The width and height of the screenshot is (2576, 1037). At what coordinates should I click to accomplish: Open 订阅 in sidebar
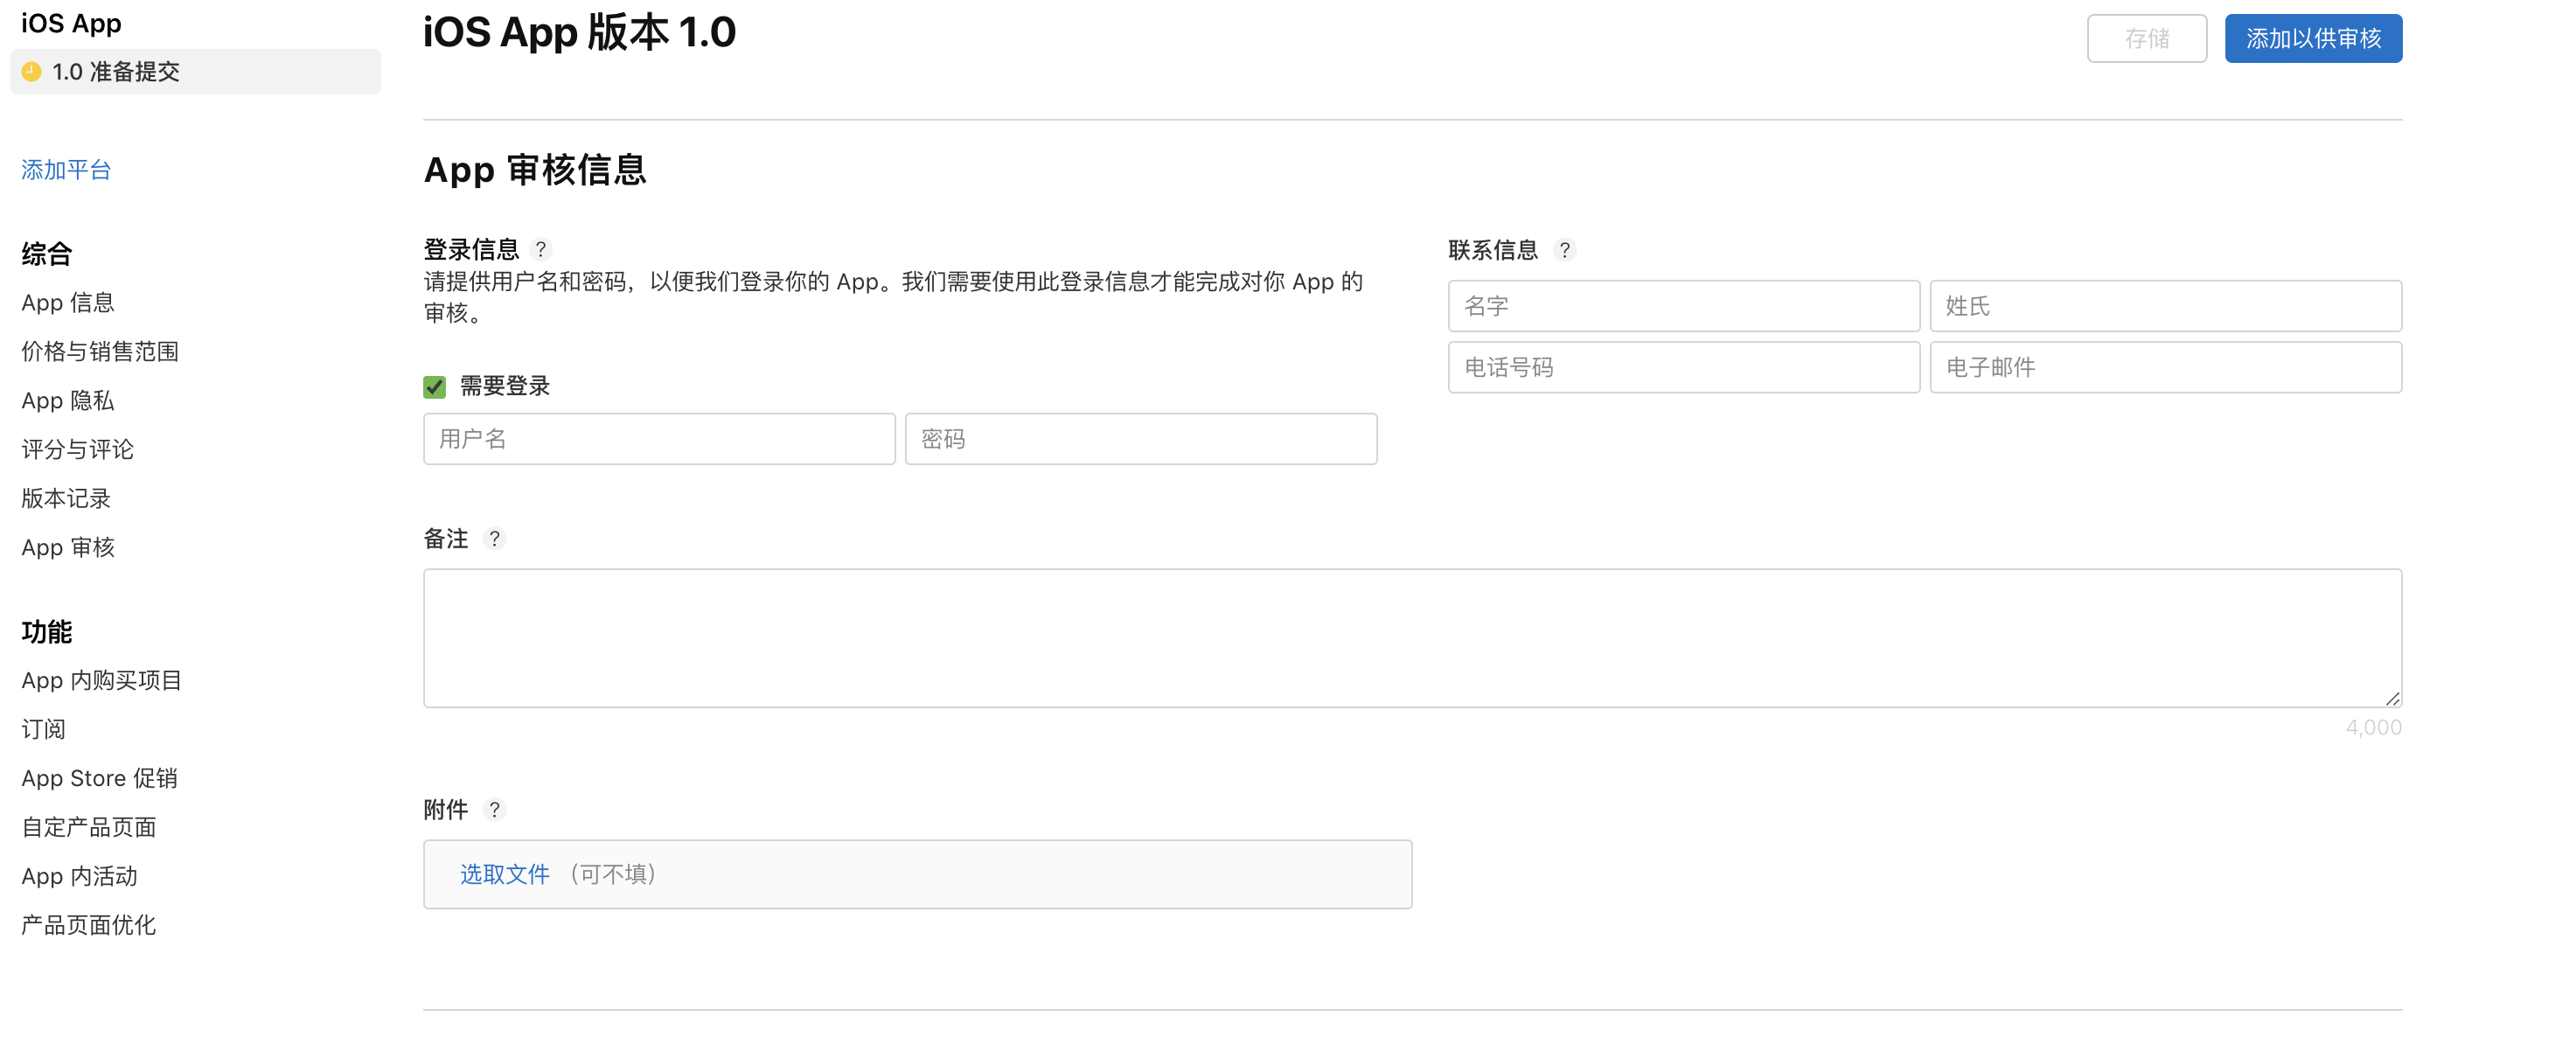pyautogui.click(x=43, y=729)
